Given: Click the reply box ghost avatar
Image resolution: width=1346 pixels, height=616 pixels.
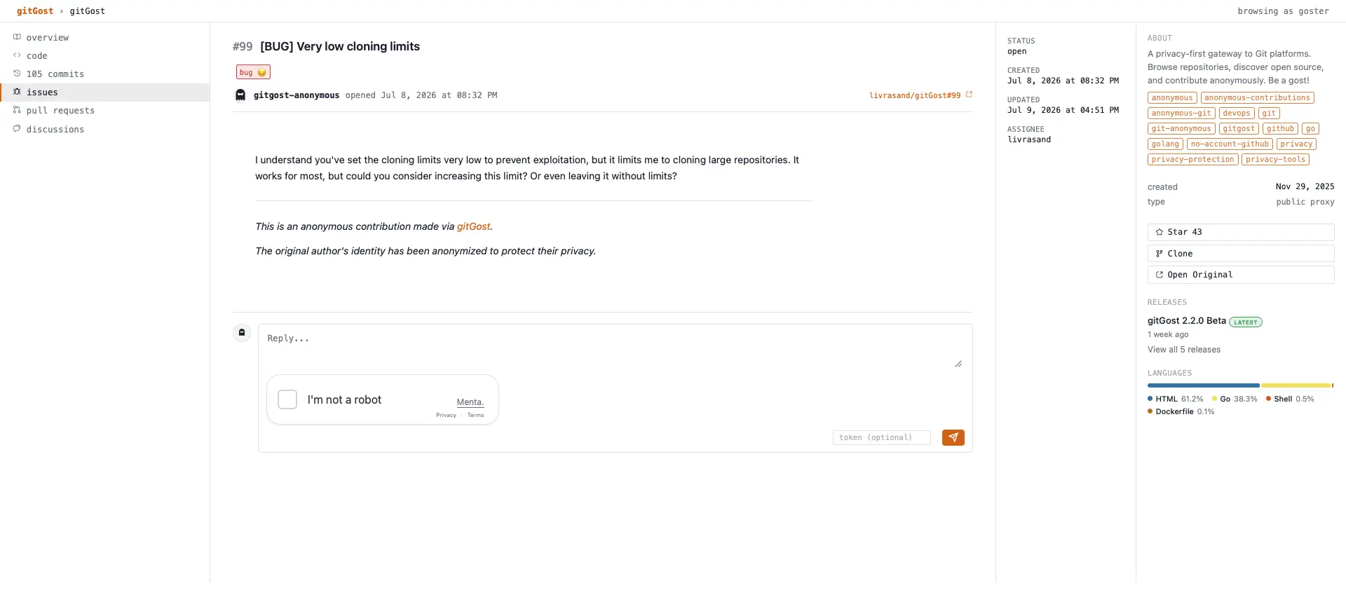Looking at the screenshot, I should pos(242,332).
